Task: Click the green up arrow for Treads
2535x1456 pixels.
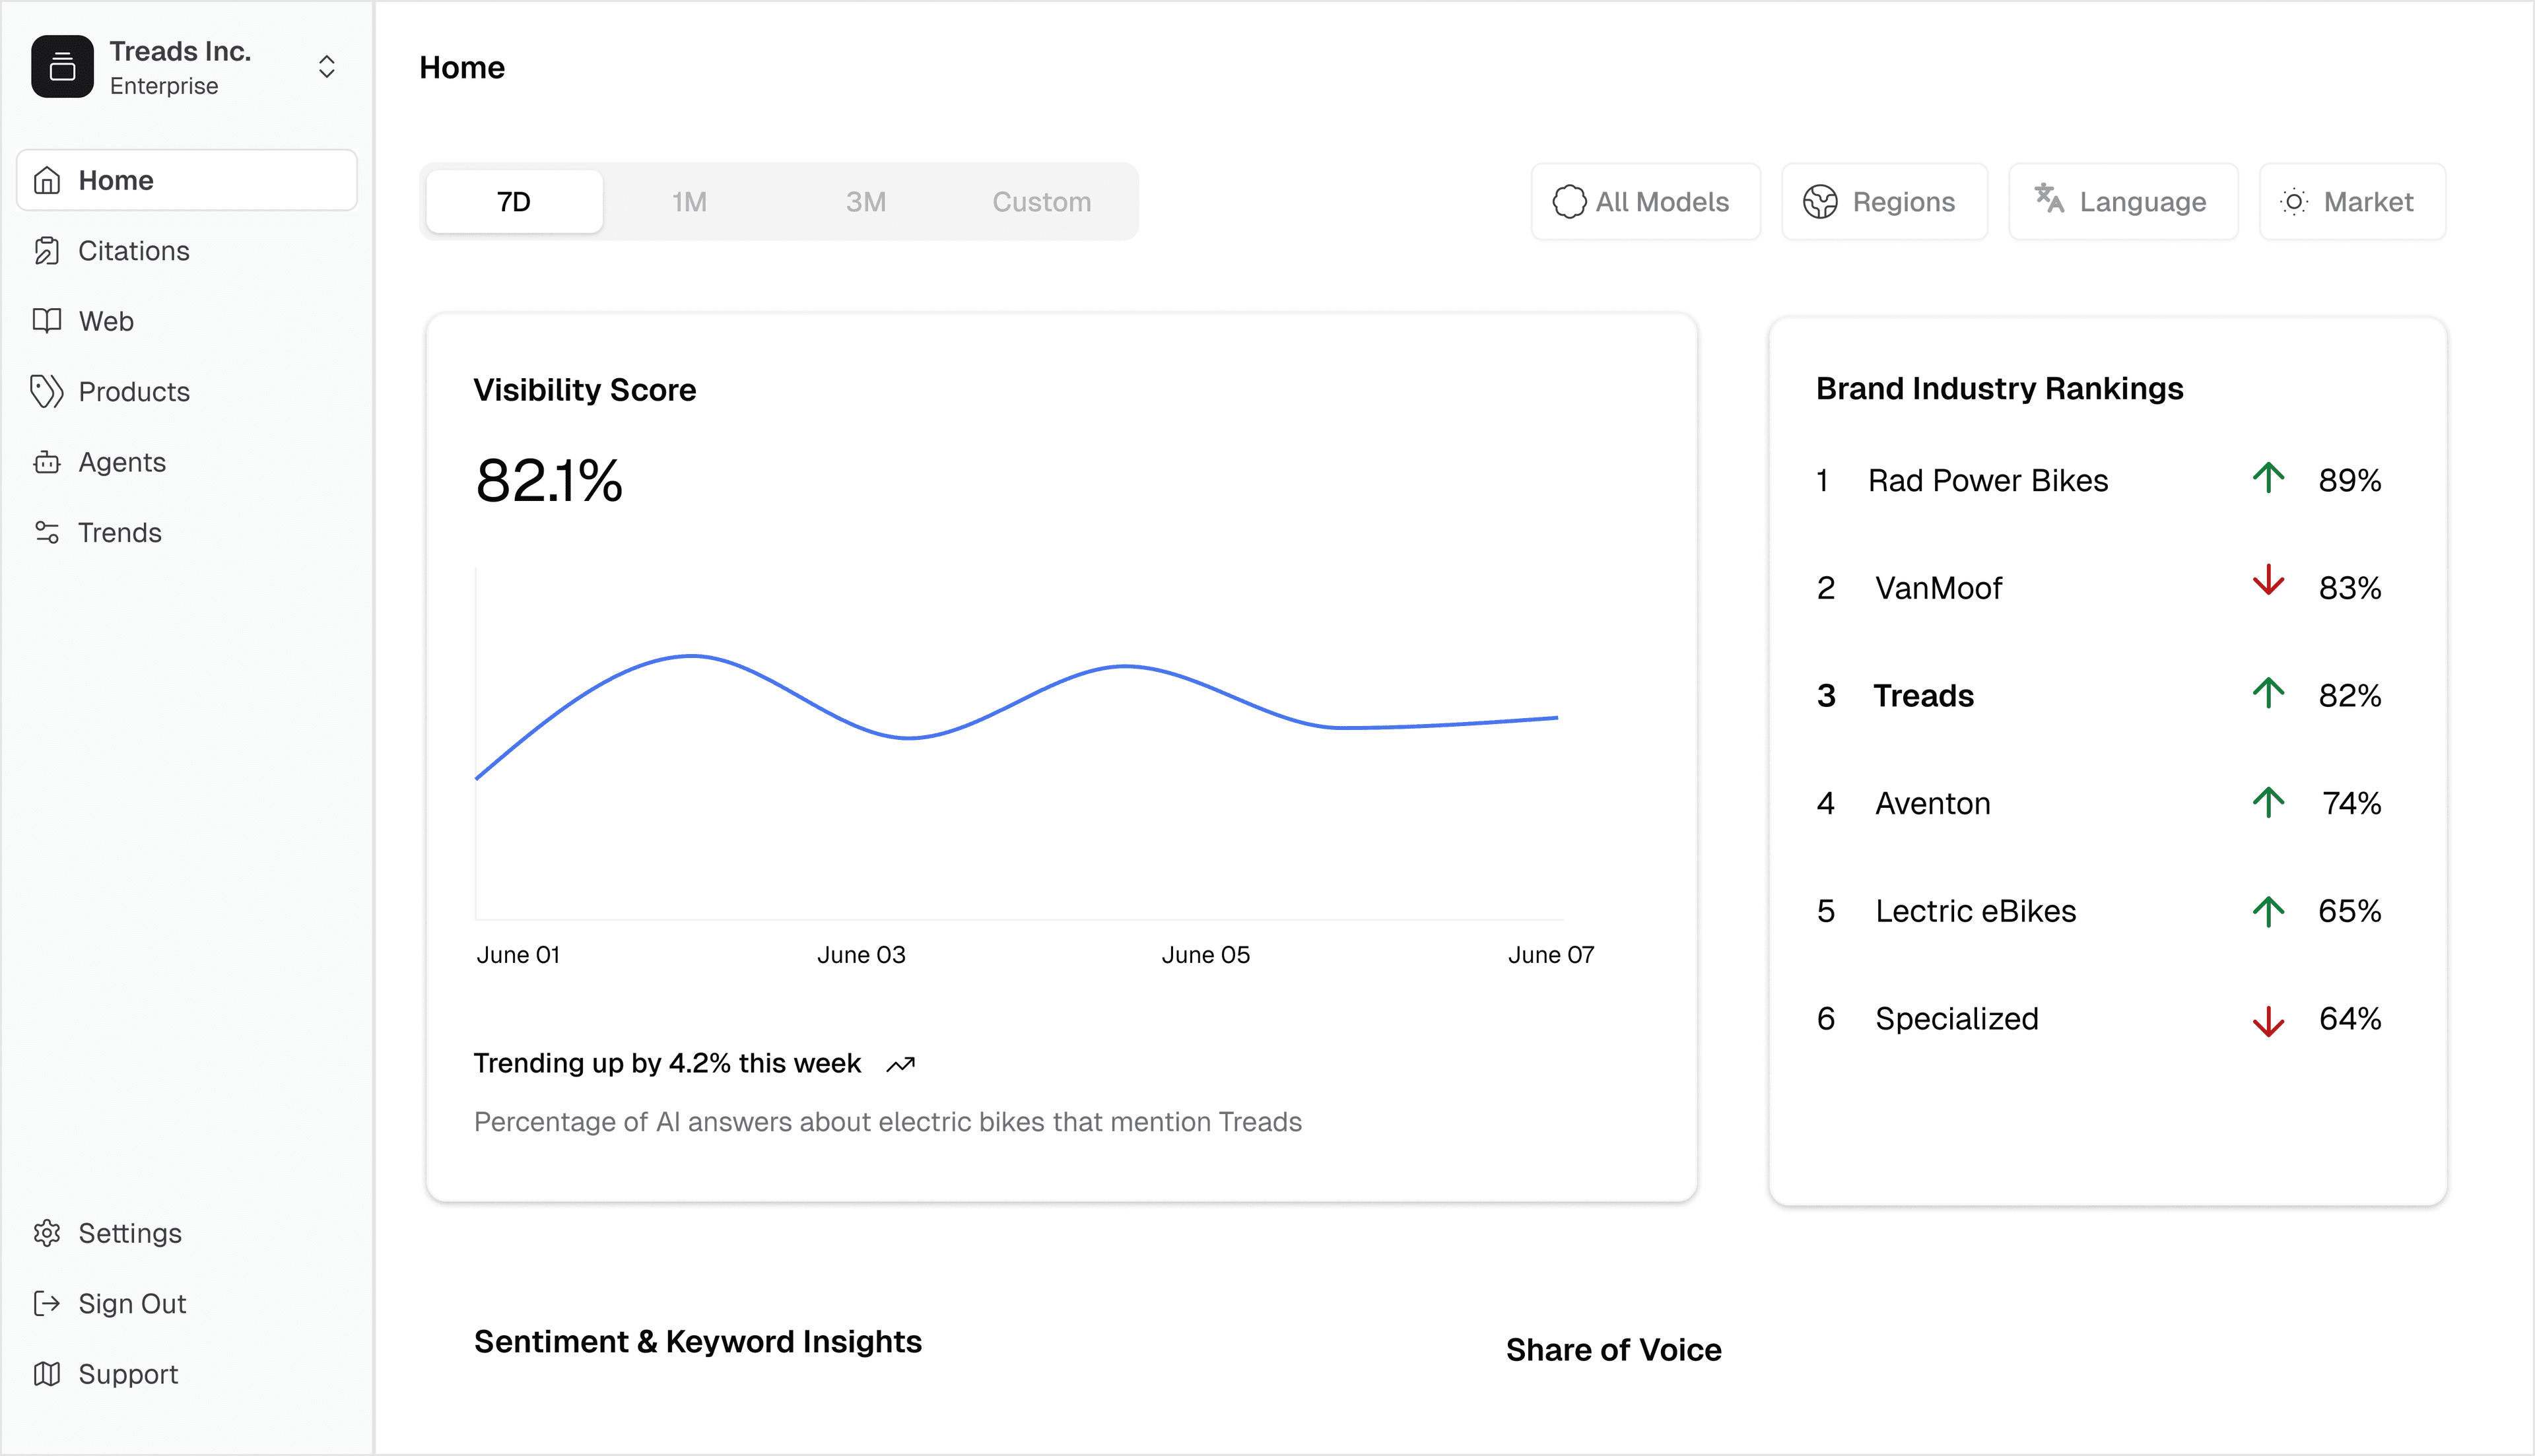Action: click(x=2268, y=693)
